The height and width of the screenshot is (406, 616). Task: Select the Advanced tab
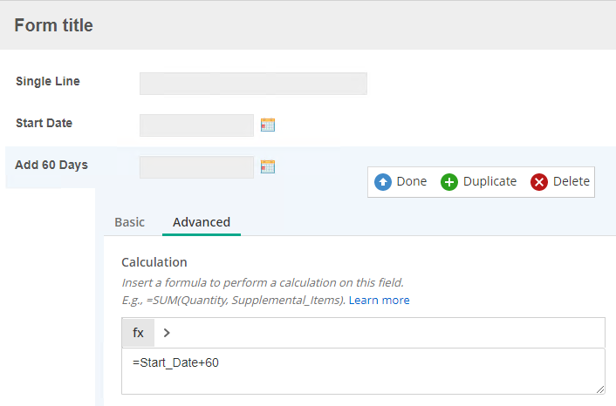point(202,222)
